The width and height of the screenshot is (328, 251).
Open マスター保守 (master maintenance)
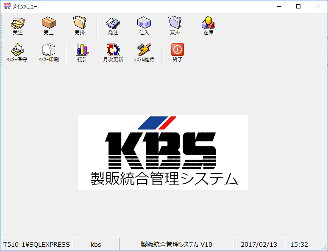(17, 53)
